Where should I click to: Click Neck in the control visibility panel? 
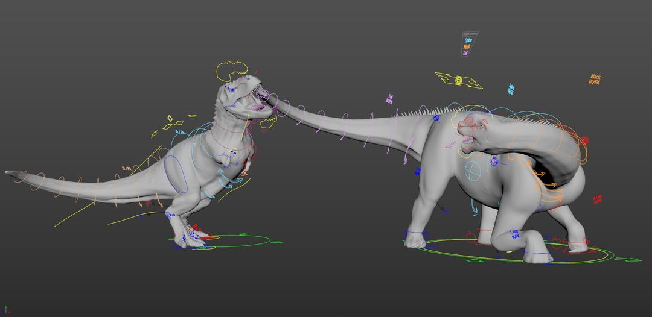[467, 47]
